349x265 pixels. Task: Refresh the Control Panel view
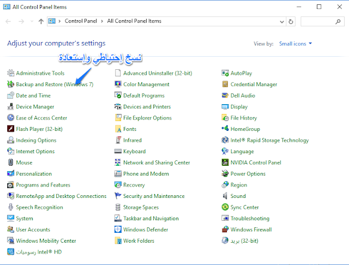[291, 22]
